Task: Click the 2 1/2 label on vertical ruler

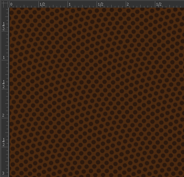Action: 4,142
